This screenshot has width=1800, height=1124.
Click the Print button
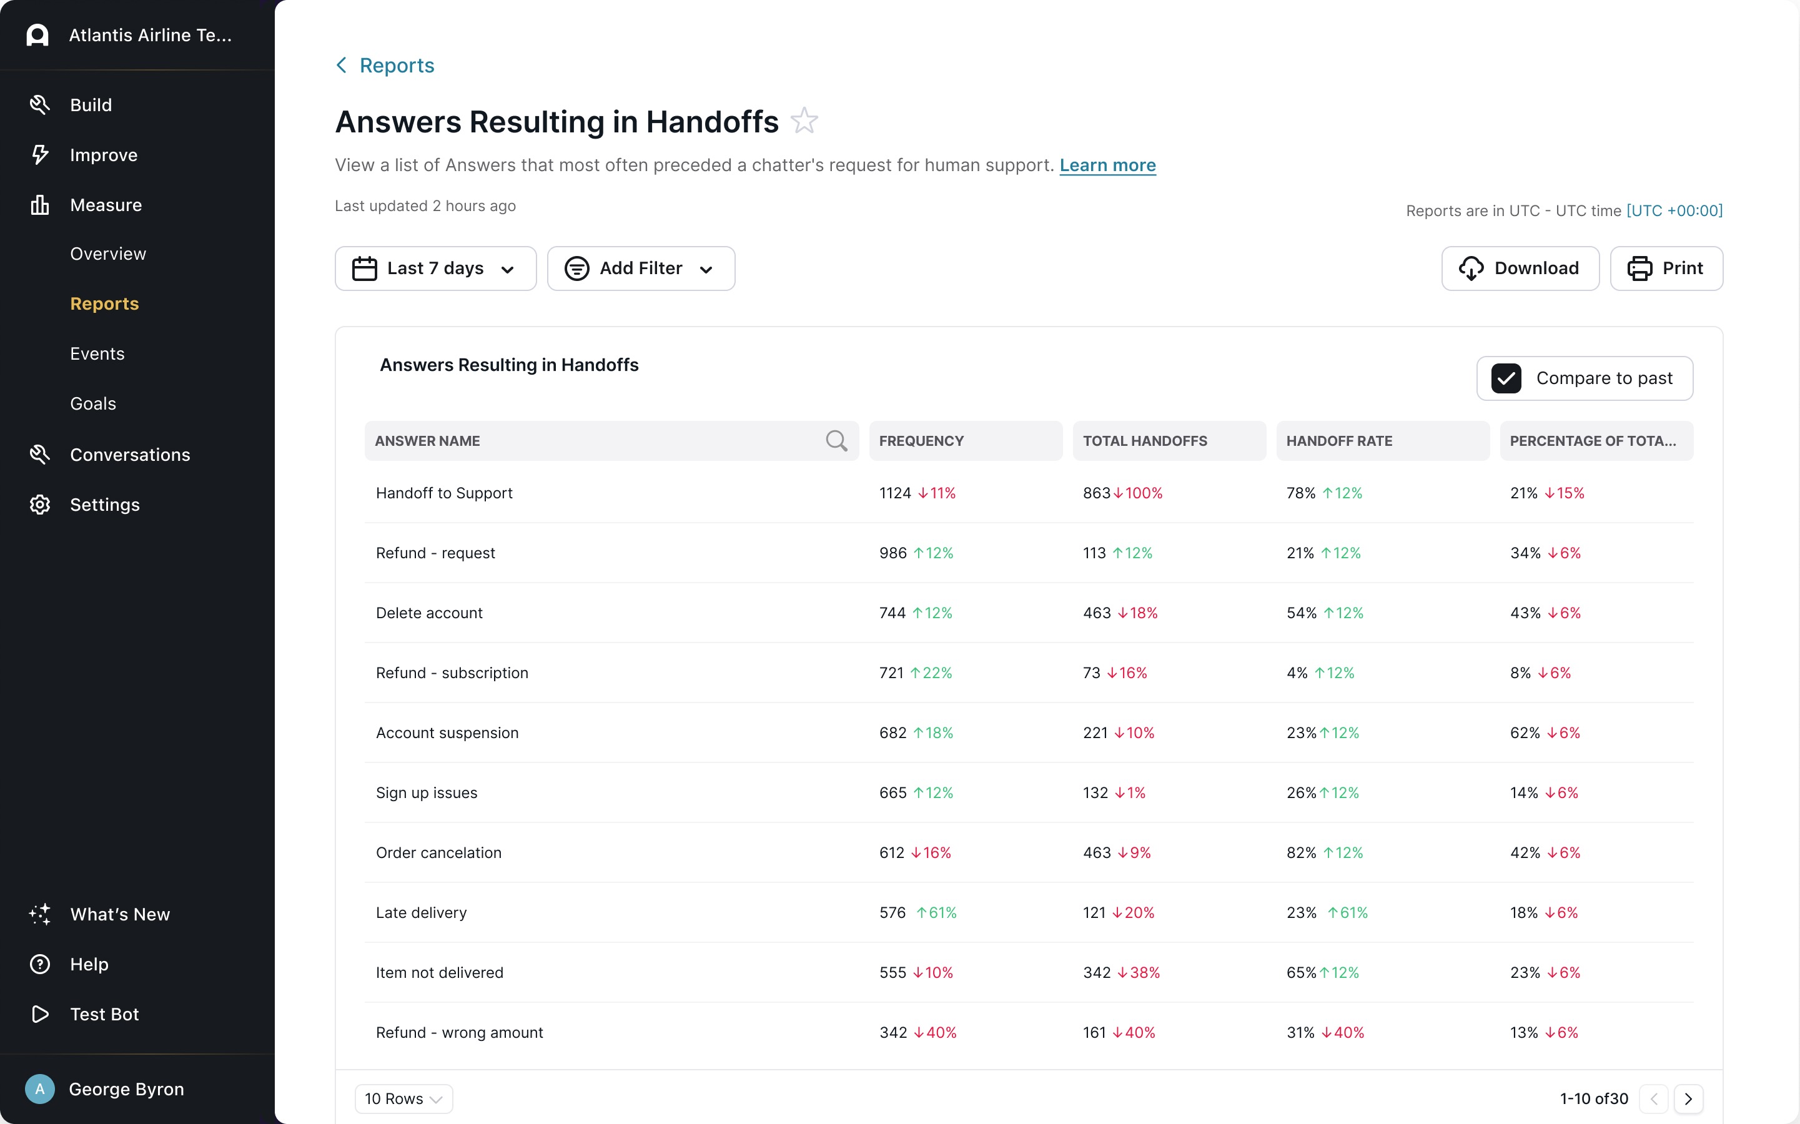pyautogui.click(x=1666, y=269)
